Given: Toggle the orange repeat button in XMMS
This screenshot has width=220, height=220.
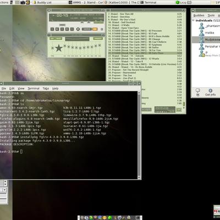Looking at the screenshot, I should click(x=95, y=29).
